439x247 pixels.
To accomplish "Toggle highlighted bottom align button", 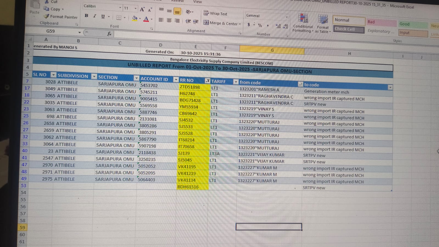I will click(x=177, y=11).
